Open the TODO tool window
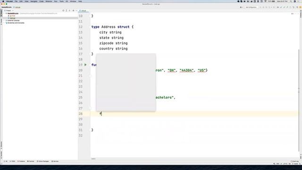 pos(12,161)
